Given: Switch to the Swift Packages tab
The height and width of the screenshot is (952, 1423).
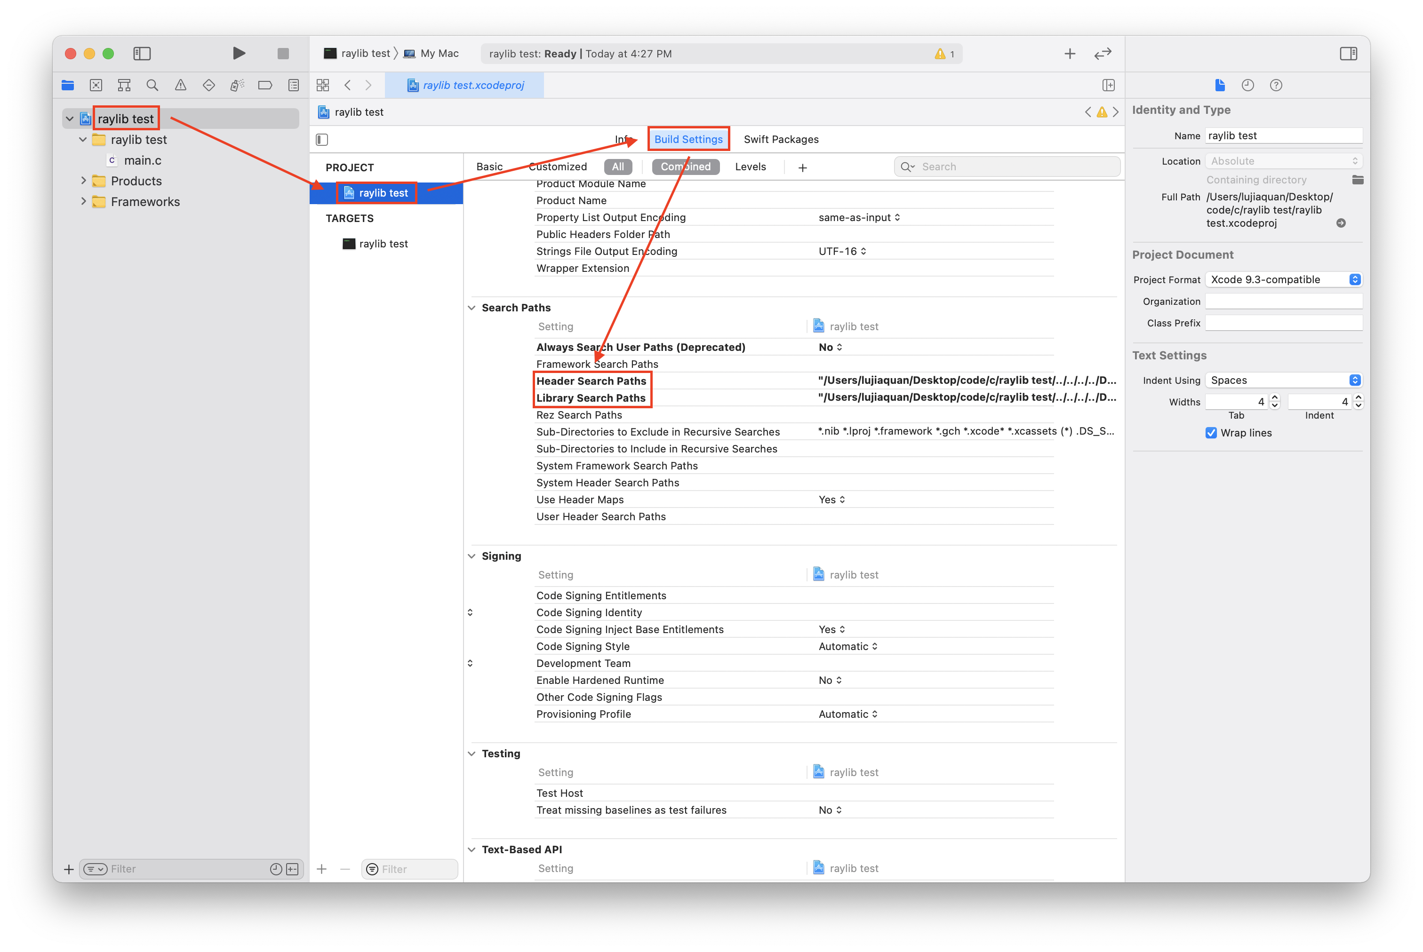Looking at the screenshot, I should [780, 140].
